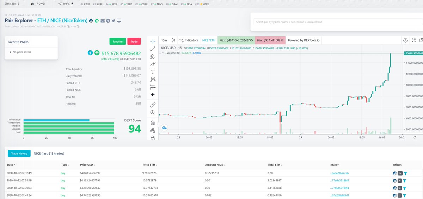The height and width of the screenshot is (199, 423).
Task: Open hot pair #2 KP3R
Action: [x=86, y=4]
